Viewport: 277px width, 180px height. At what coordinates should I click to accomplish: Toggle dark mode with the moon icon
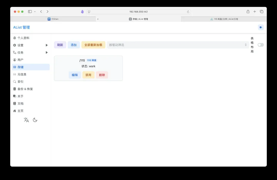[35, 120]
